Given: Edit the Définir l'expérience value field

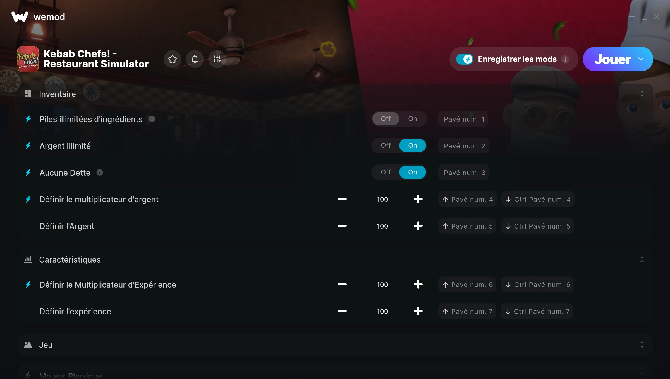Looking at the screenshot, I should tap(382, 311).
